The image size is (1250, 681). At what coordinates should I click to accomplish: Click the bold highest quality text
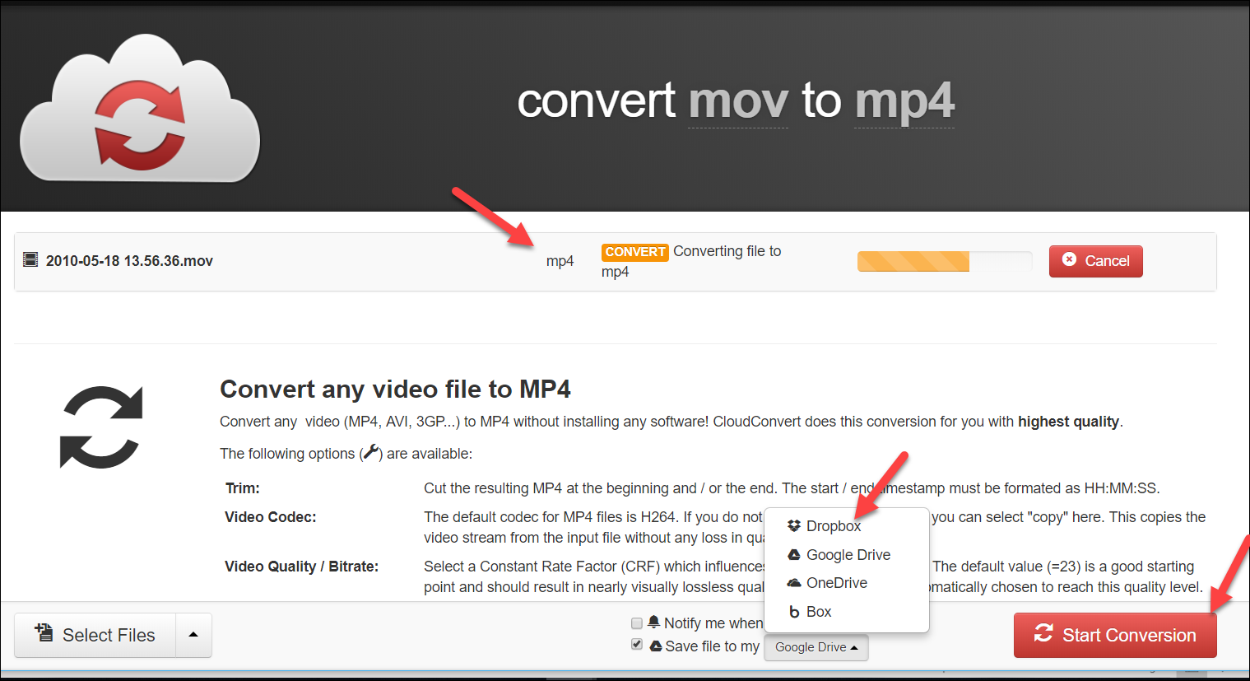point(1068,422)
